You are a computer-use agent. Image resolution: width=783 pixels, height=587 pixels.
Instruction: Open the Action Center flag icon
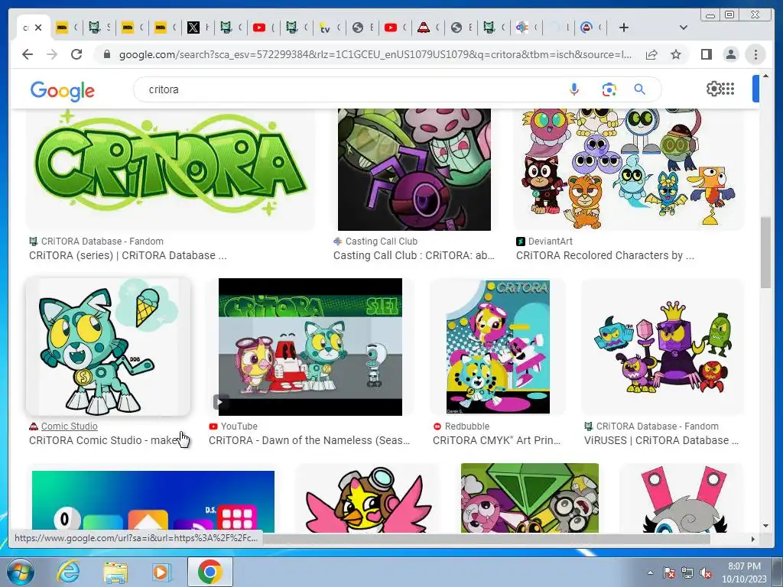pyautogui.click(x=669, y=572)
